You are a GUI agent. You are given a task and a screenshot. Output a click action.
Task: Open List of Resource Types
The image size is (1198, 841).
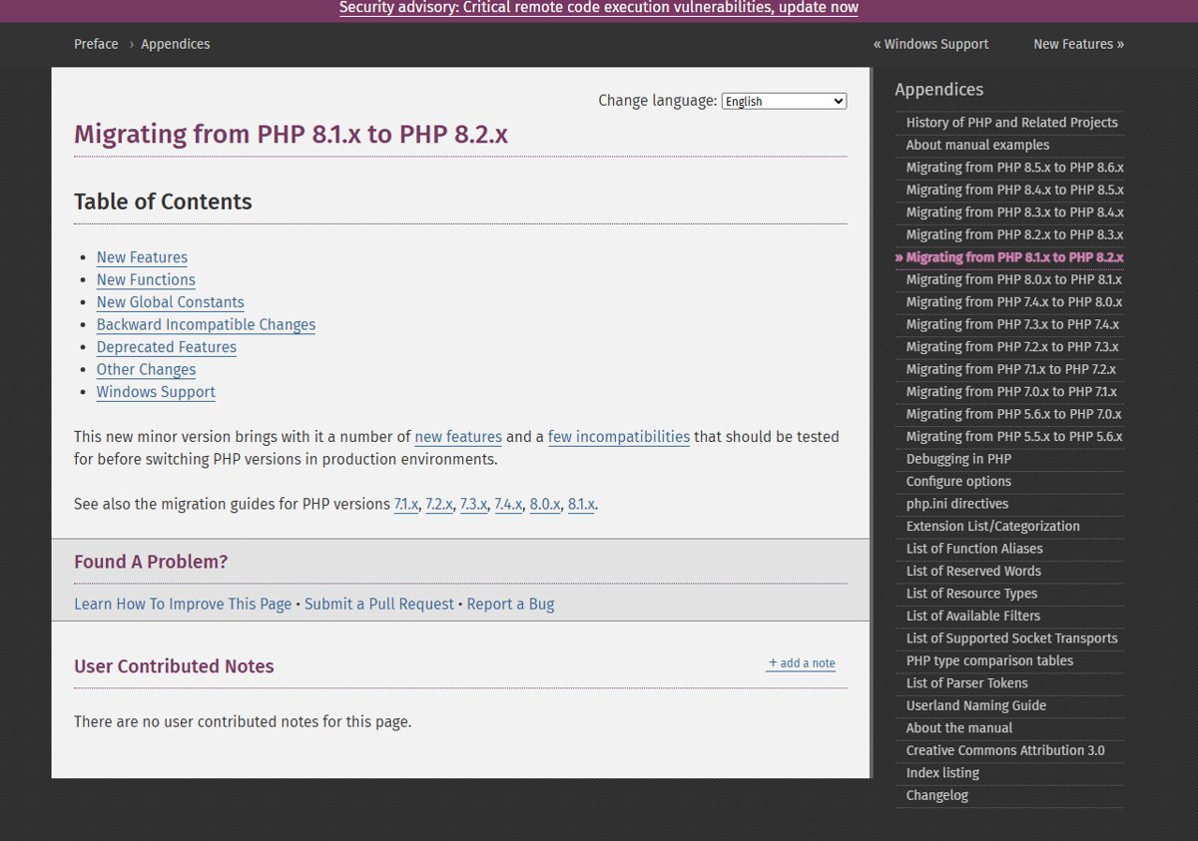(x=971, y=594)
